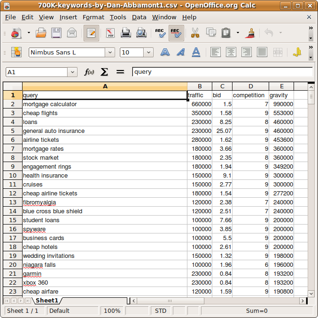The image size is (318, 318).
Task: Expand Font Name dropdown
Action: click(110, 52)
